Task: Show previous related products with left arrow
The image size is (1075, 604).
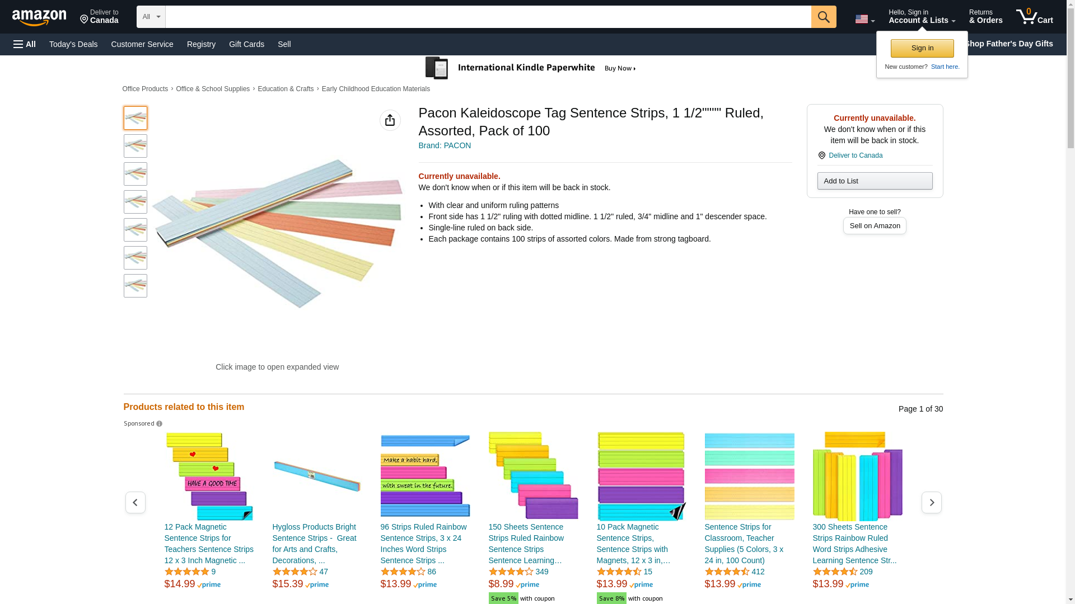Action: pos(135,502)
